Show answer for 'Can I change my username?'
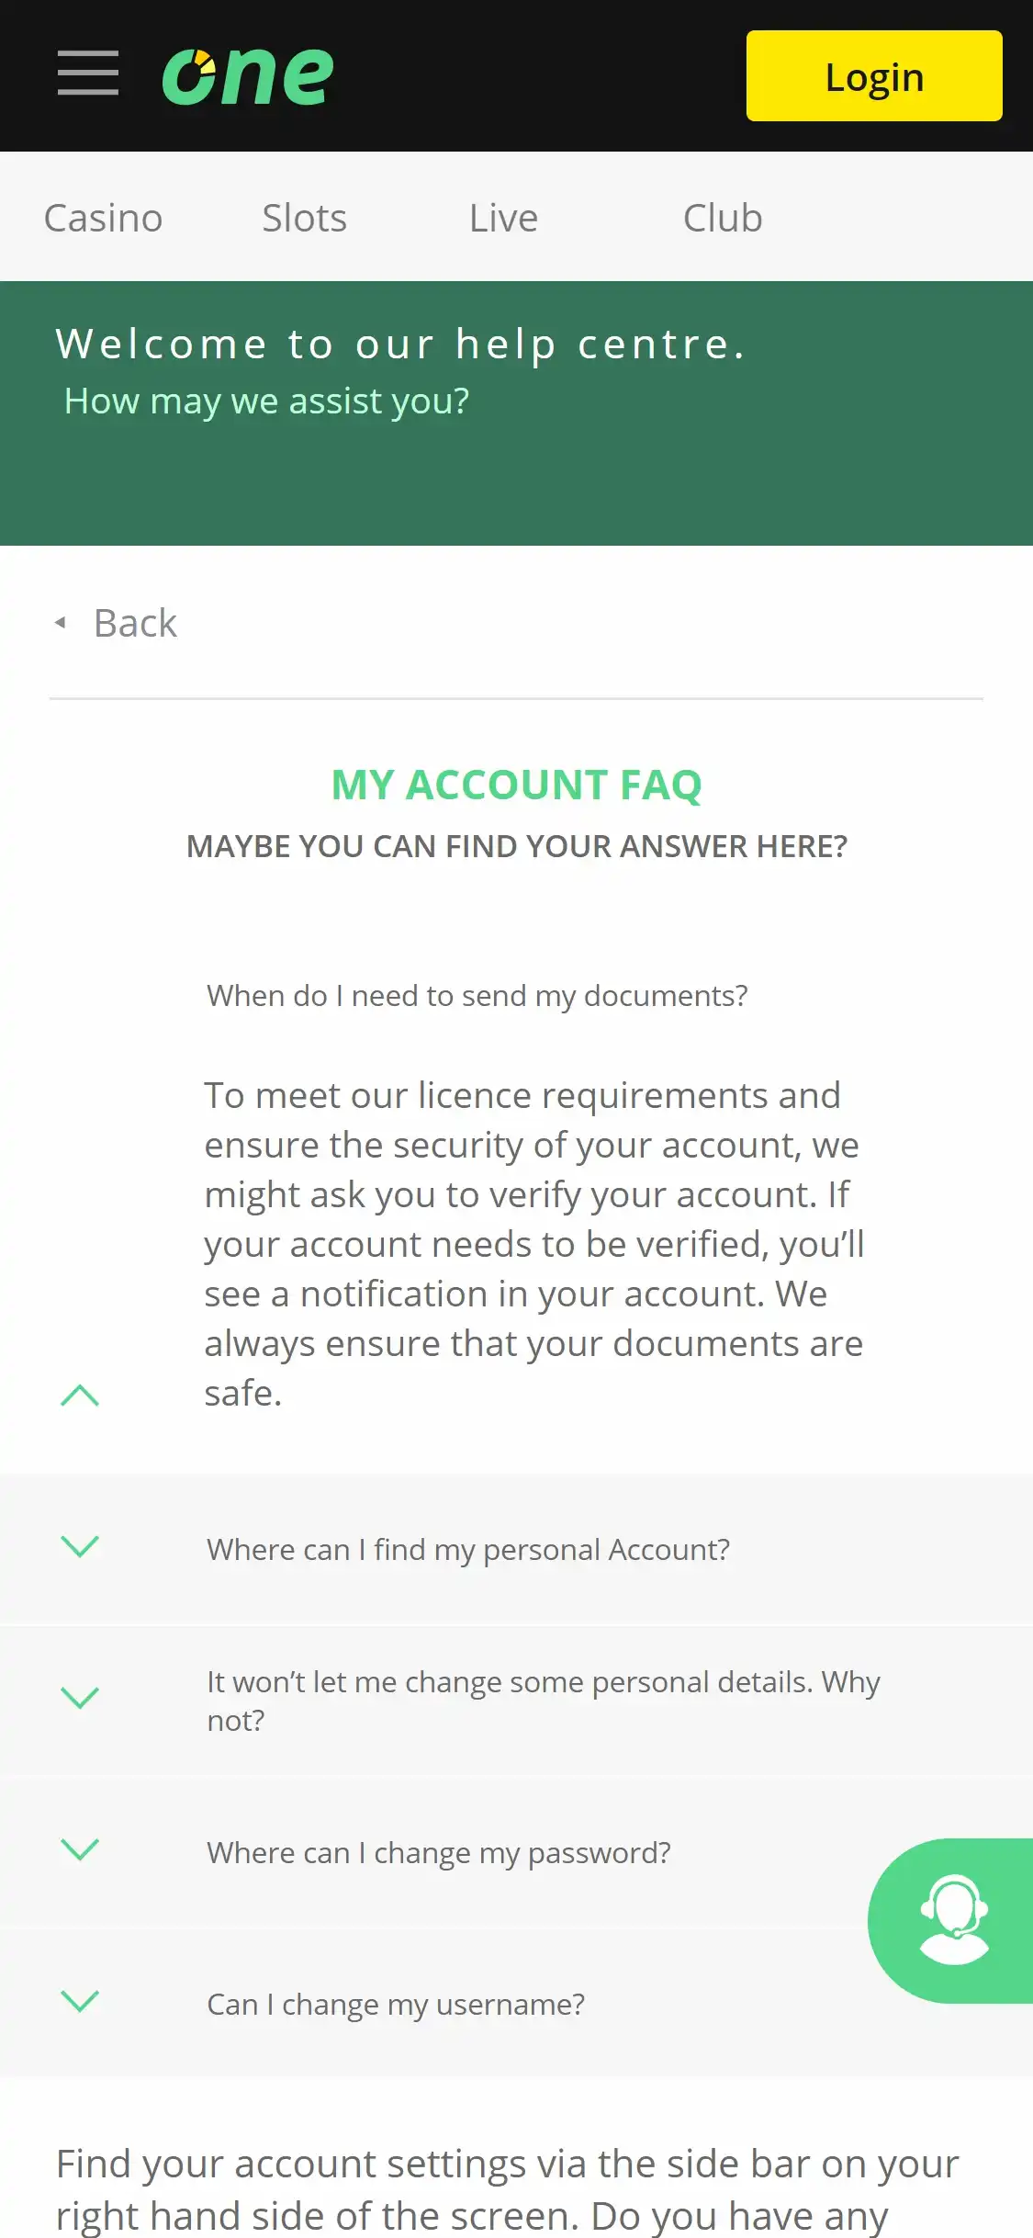 pos(396,2005)
